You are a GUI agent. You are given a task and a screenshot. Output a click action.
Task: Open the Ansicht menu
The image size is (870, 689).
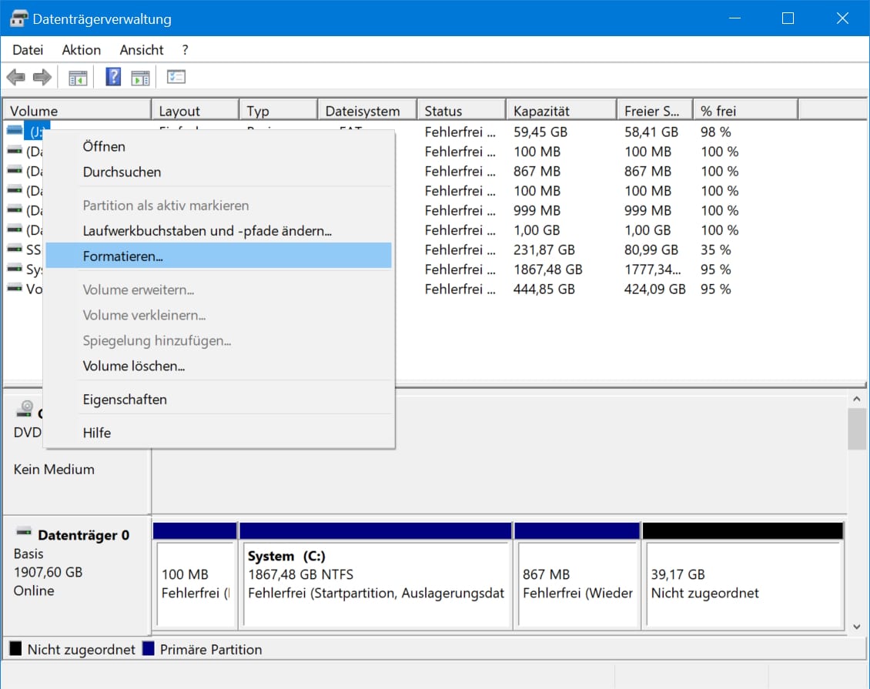tap(142, 50)
